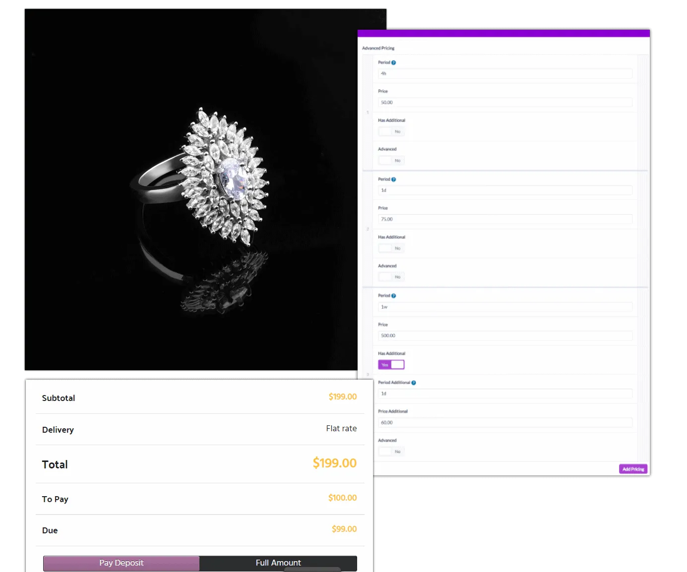
Task: Click the diamond ring product image
Action: point(203,188)
